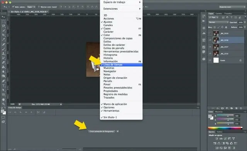
Task: Choose Sin título-1 in the menu
Action: (110, 117)
